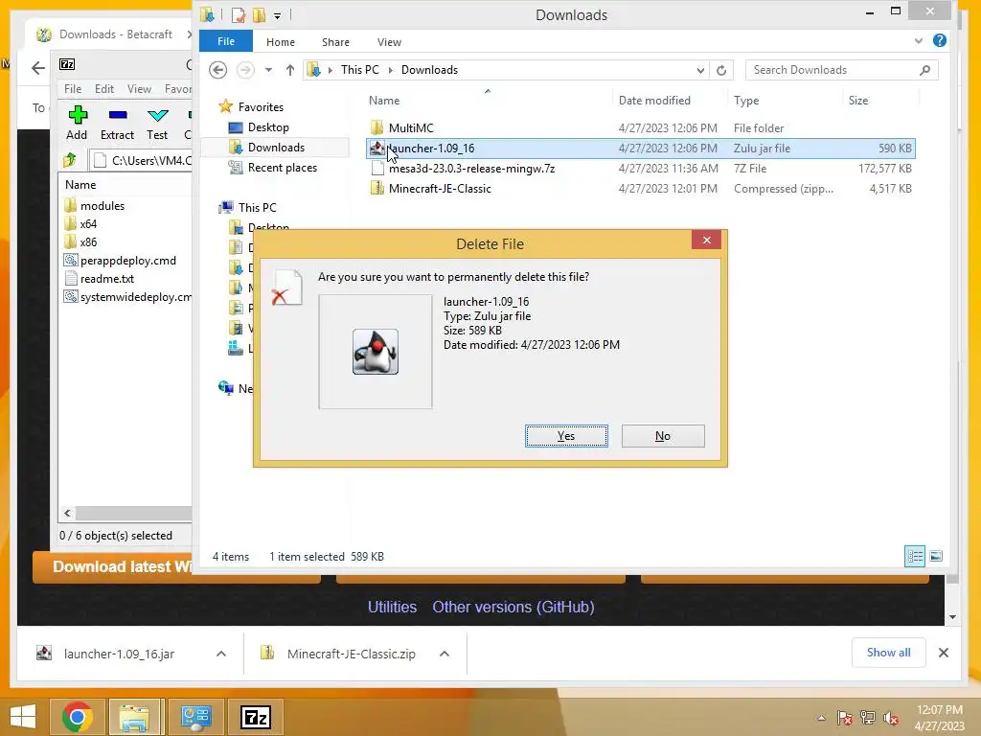This screenshot has height=736, width=981.
Task: Select mesa3d-23.0.3-release-mingw.7z file
Action: [471, 169]
